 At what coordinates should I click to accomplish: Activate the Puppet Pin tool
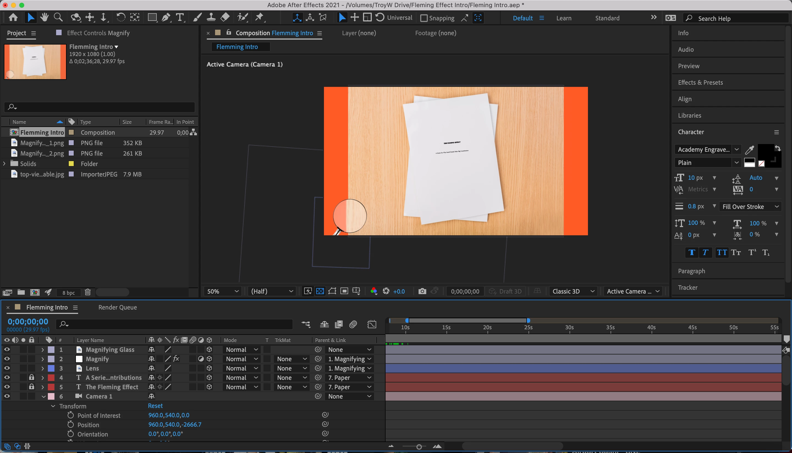click(259, 17)
